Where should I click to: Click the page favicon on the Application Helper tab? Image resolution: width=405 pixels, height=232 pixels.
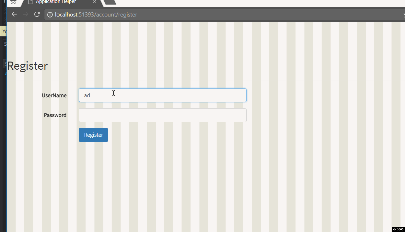[30, 2]
